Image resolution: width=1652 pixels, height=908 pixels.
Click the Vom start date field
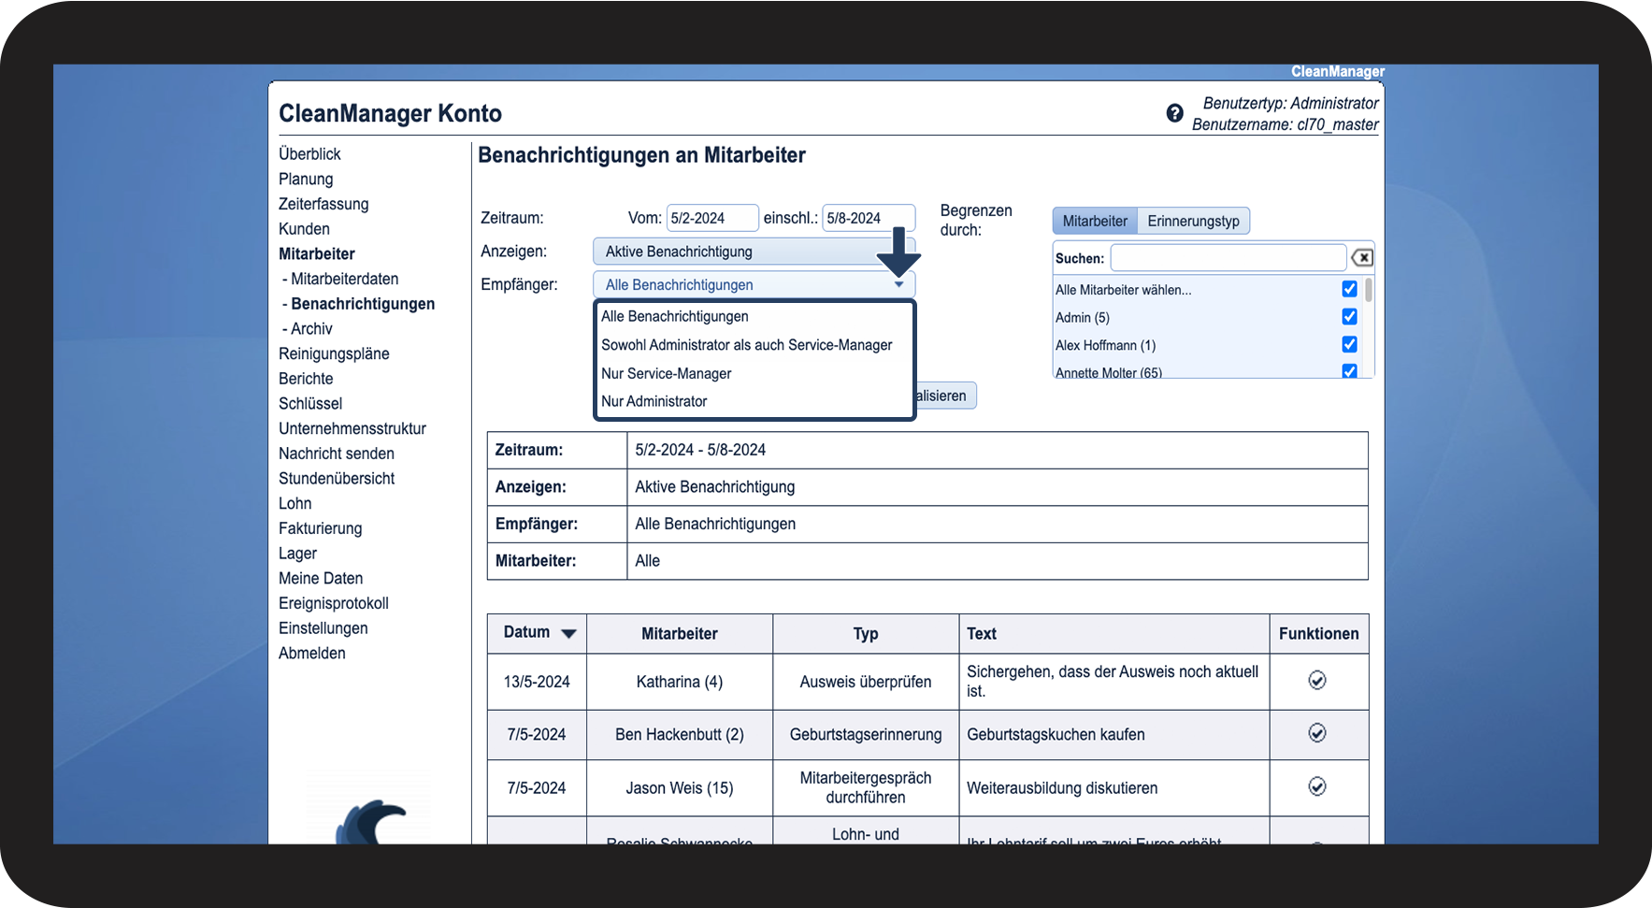coord(711,218)
